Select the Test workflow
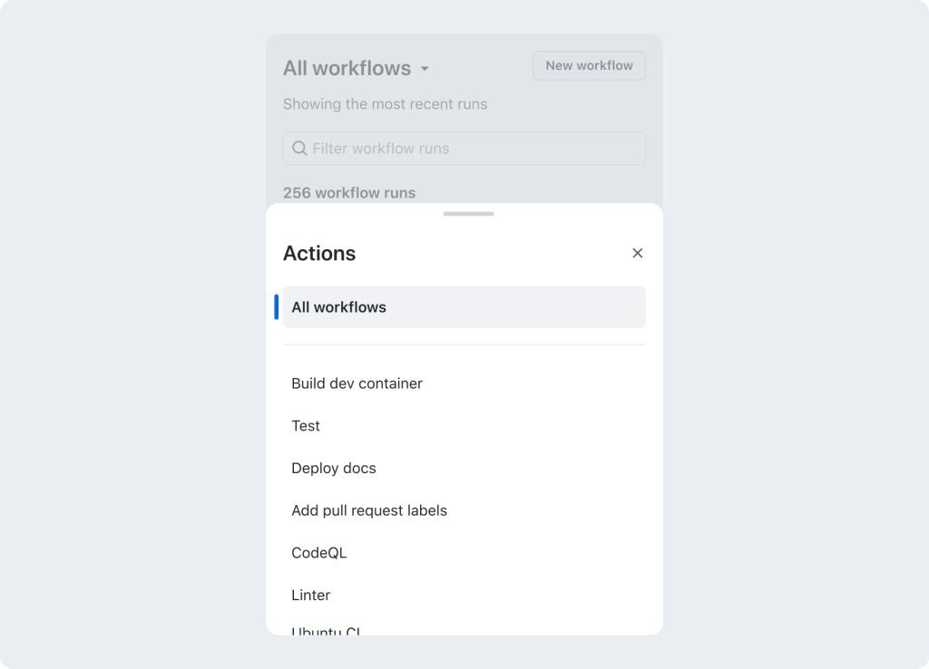The width and height of the screenshot is (929, 669). pos(306,426)
